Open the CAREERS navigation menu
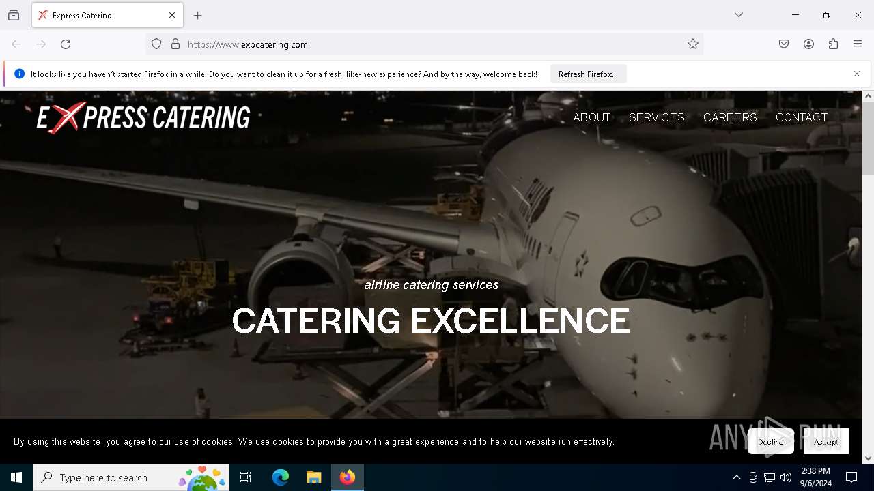 [x=730, y=117]
